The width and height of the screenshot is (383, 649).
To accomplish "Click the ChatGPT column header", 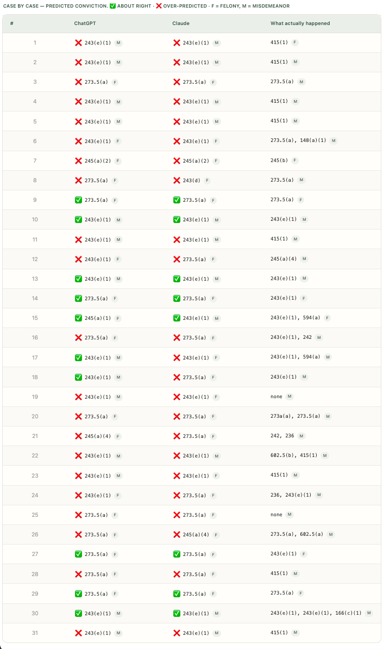I will [x=85, y=23].
